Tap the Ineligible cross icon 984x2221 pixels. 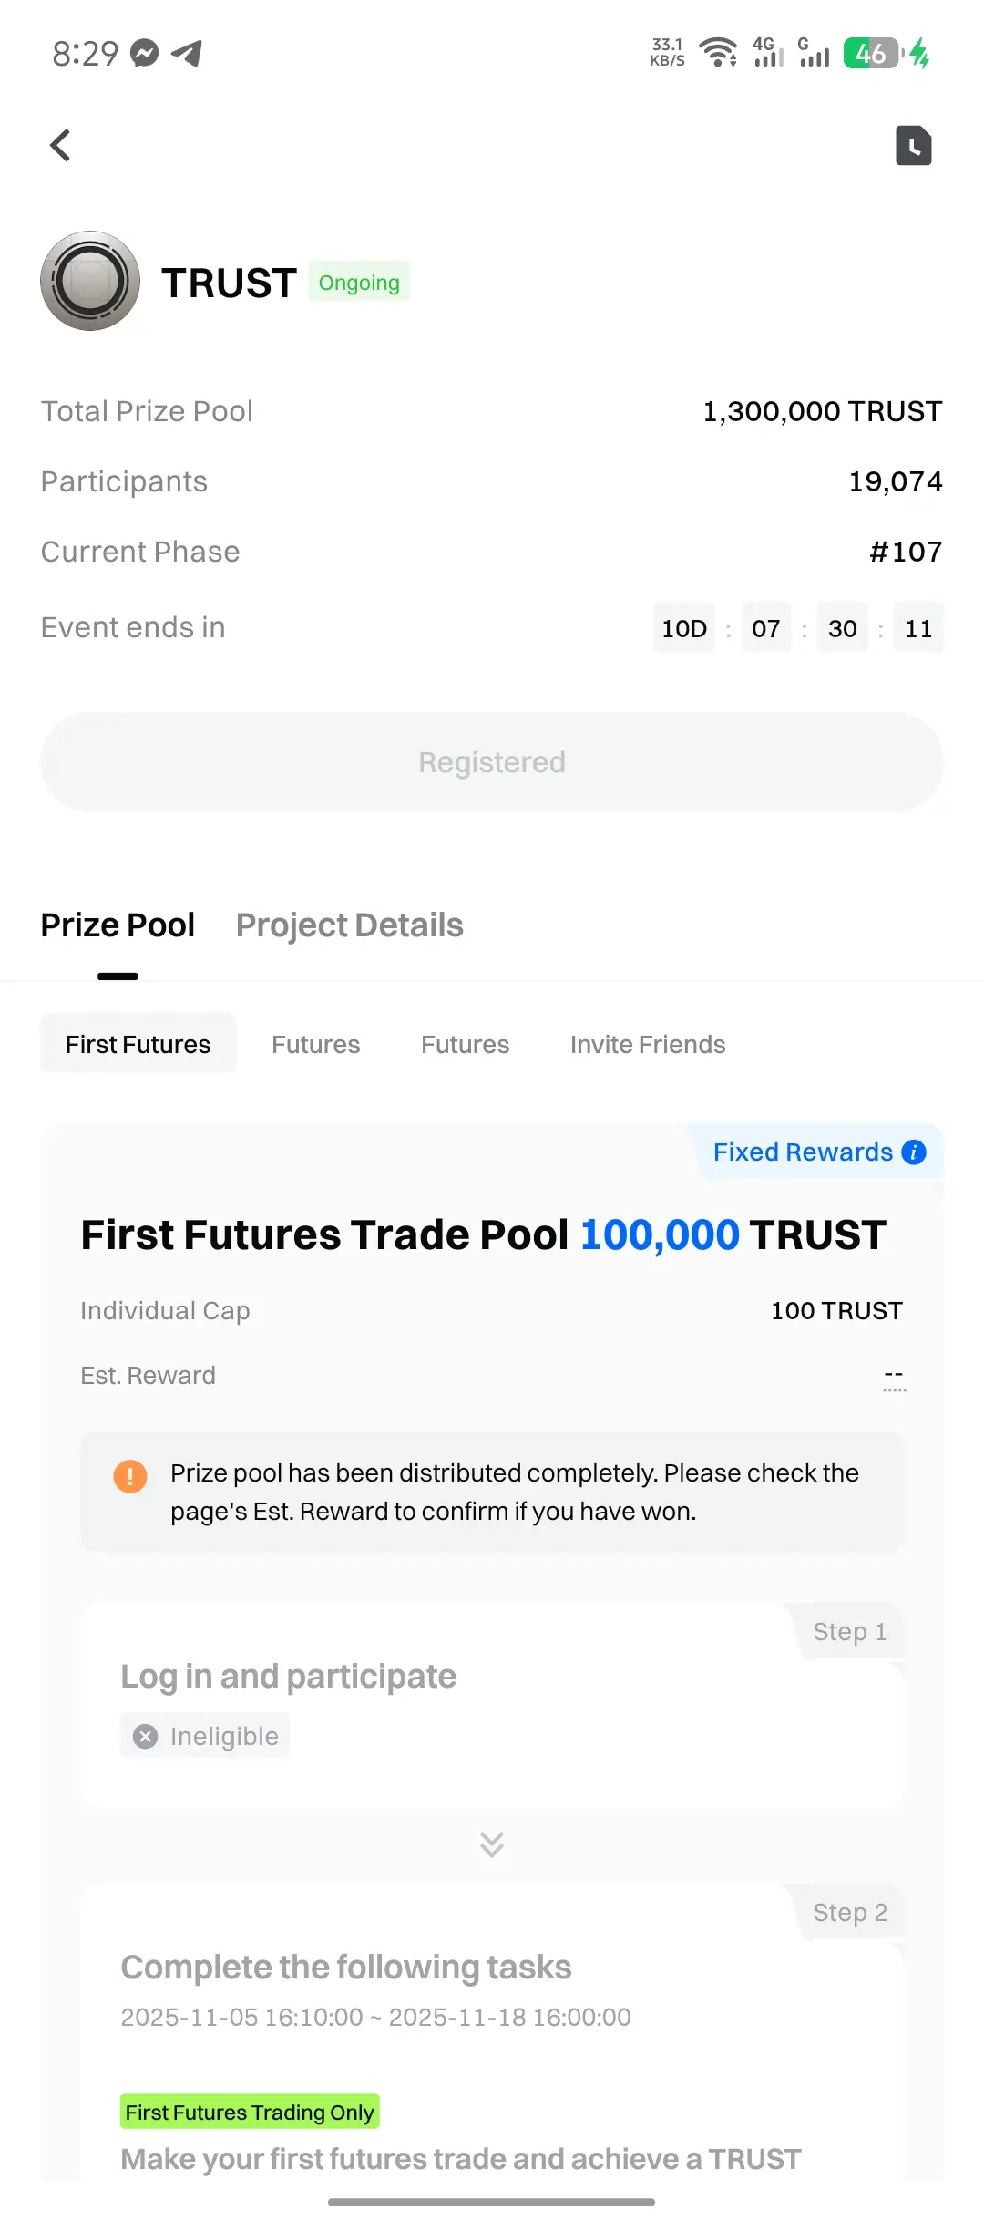click(x=145, y=1736)
